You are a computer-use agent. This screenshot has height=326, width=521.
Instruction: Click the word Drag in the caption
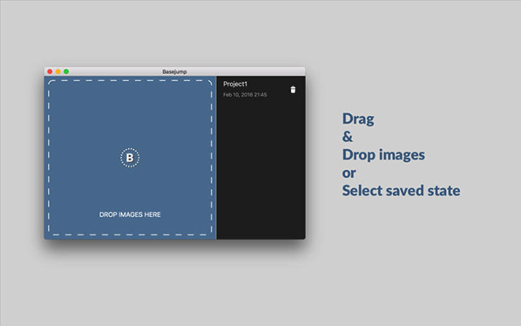pyautogui.click(x=358, y=119)
